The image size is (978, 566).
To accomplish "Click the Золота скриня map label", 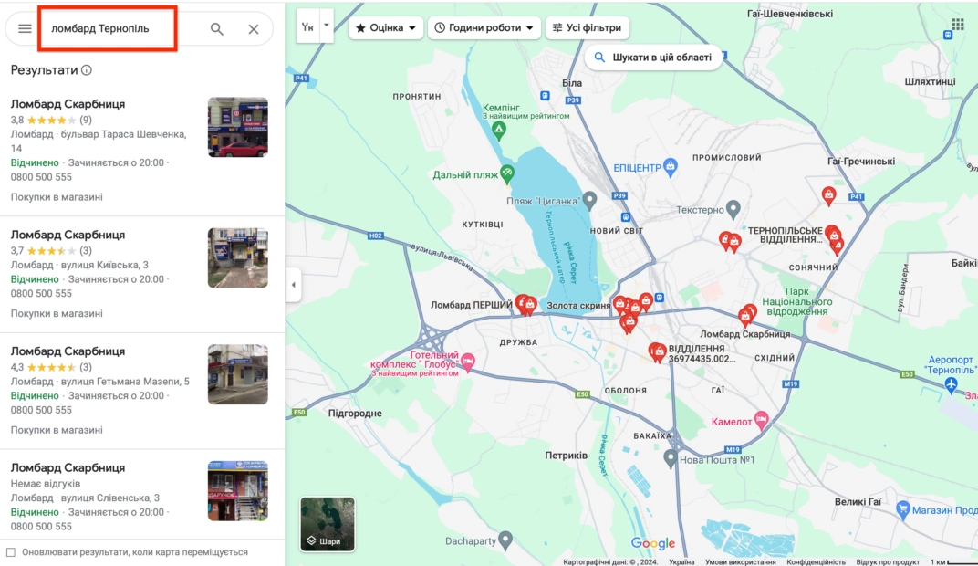I will 578,306.
